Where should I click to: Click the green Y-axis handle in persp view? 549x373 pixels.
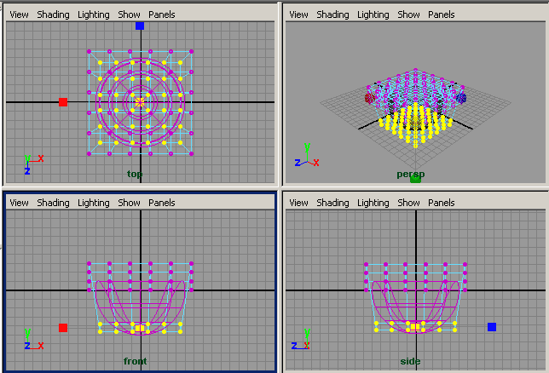(x=415, y=178)
